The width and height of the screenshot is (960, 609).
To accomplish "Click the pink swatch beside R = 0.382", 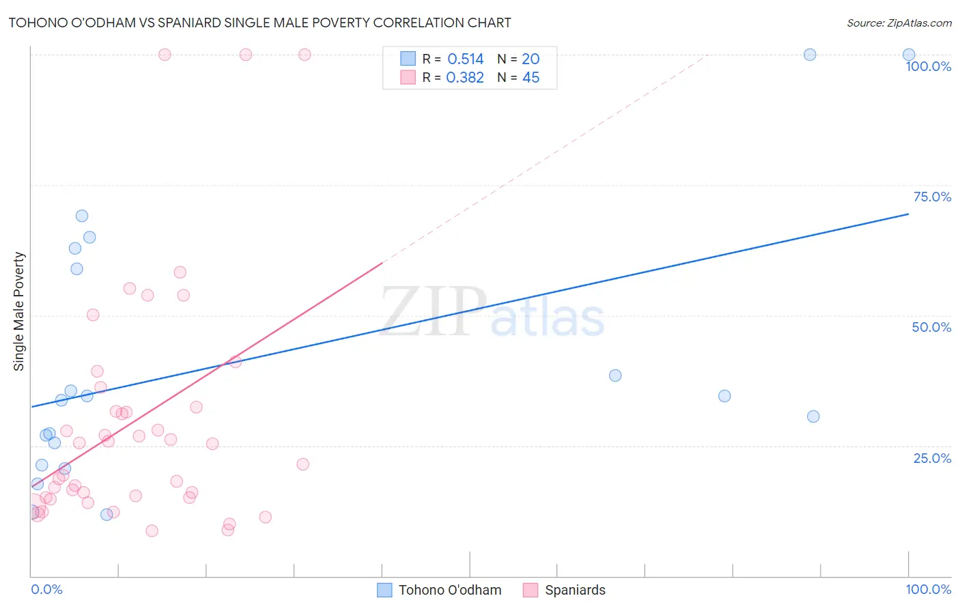I will [408, 77].
